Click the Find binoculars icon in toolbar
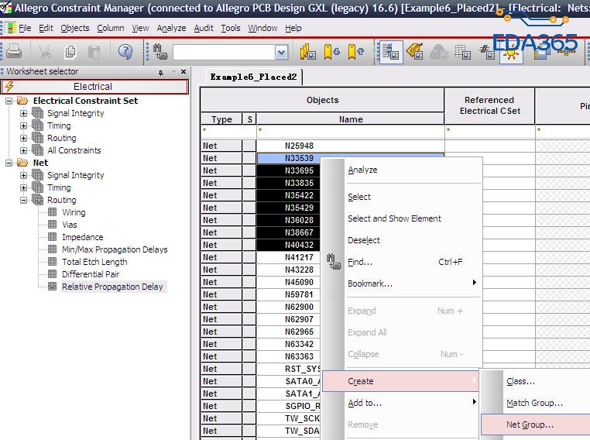The width and height of the screenshot is (590, 440). [x=161, y=52]
